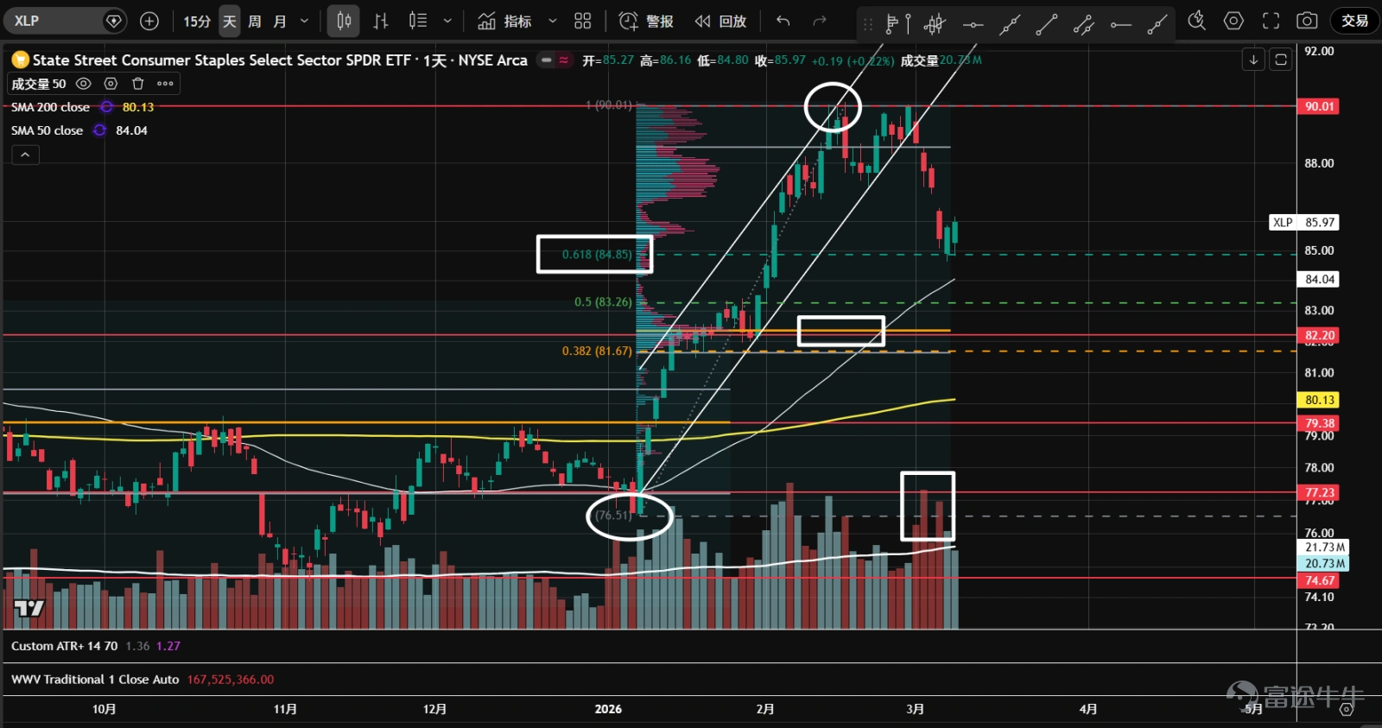Select the 天 (daily) timeframe
Screen dimensions: 1382x728
pos(229,21)
